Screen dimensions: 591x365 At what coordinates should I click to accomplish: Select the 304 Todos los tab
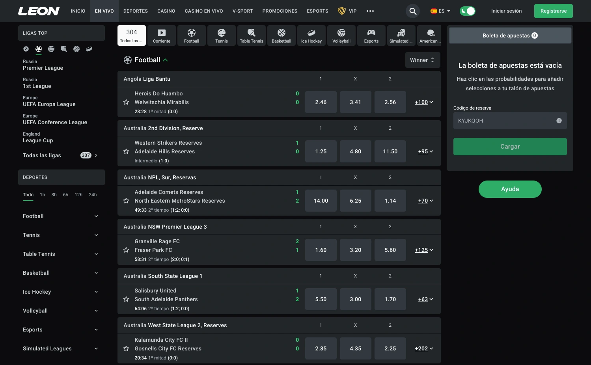pos(132,35)
